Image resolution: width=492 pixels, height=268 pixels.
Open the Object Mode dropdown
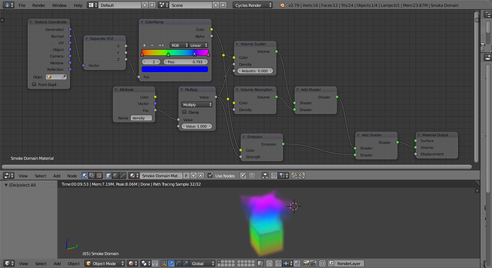point(105,263)
